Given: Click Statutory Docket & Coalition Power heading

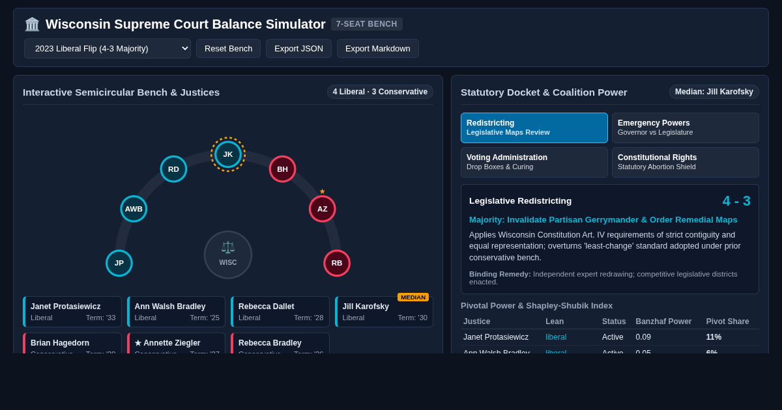Looking at the screenshot, I should coord(544,92).
